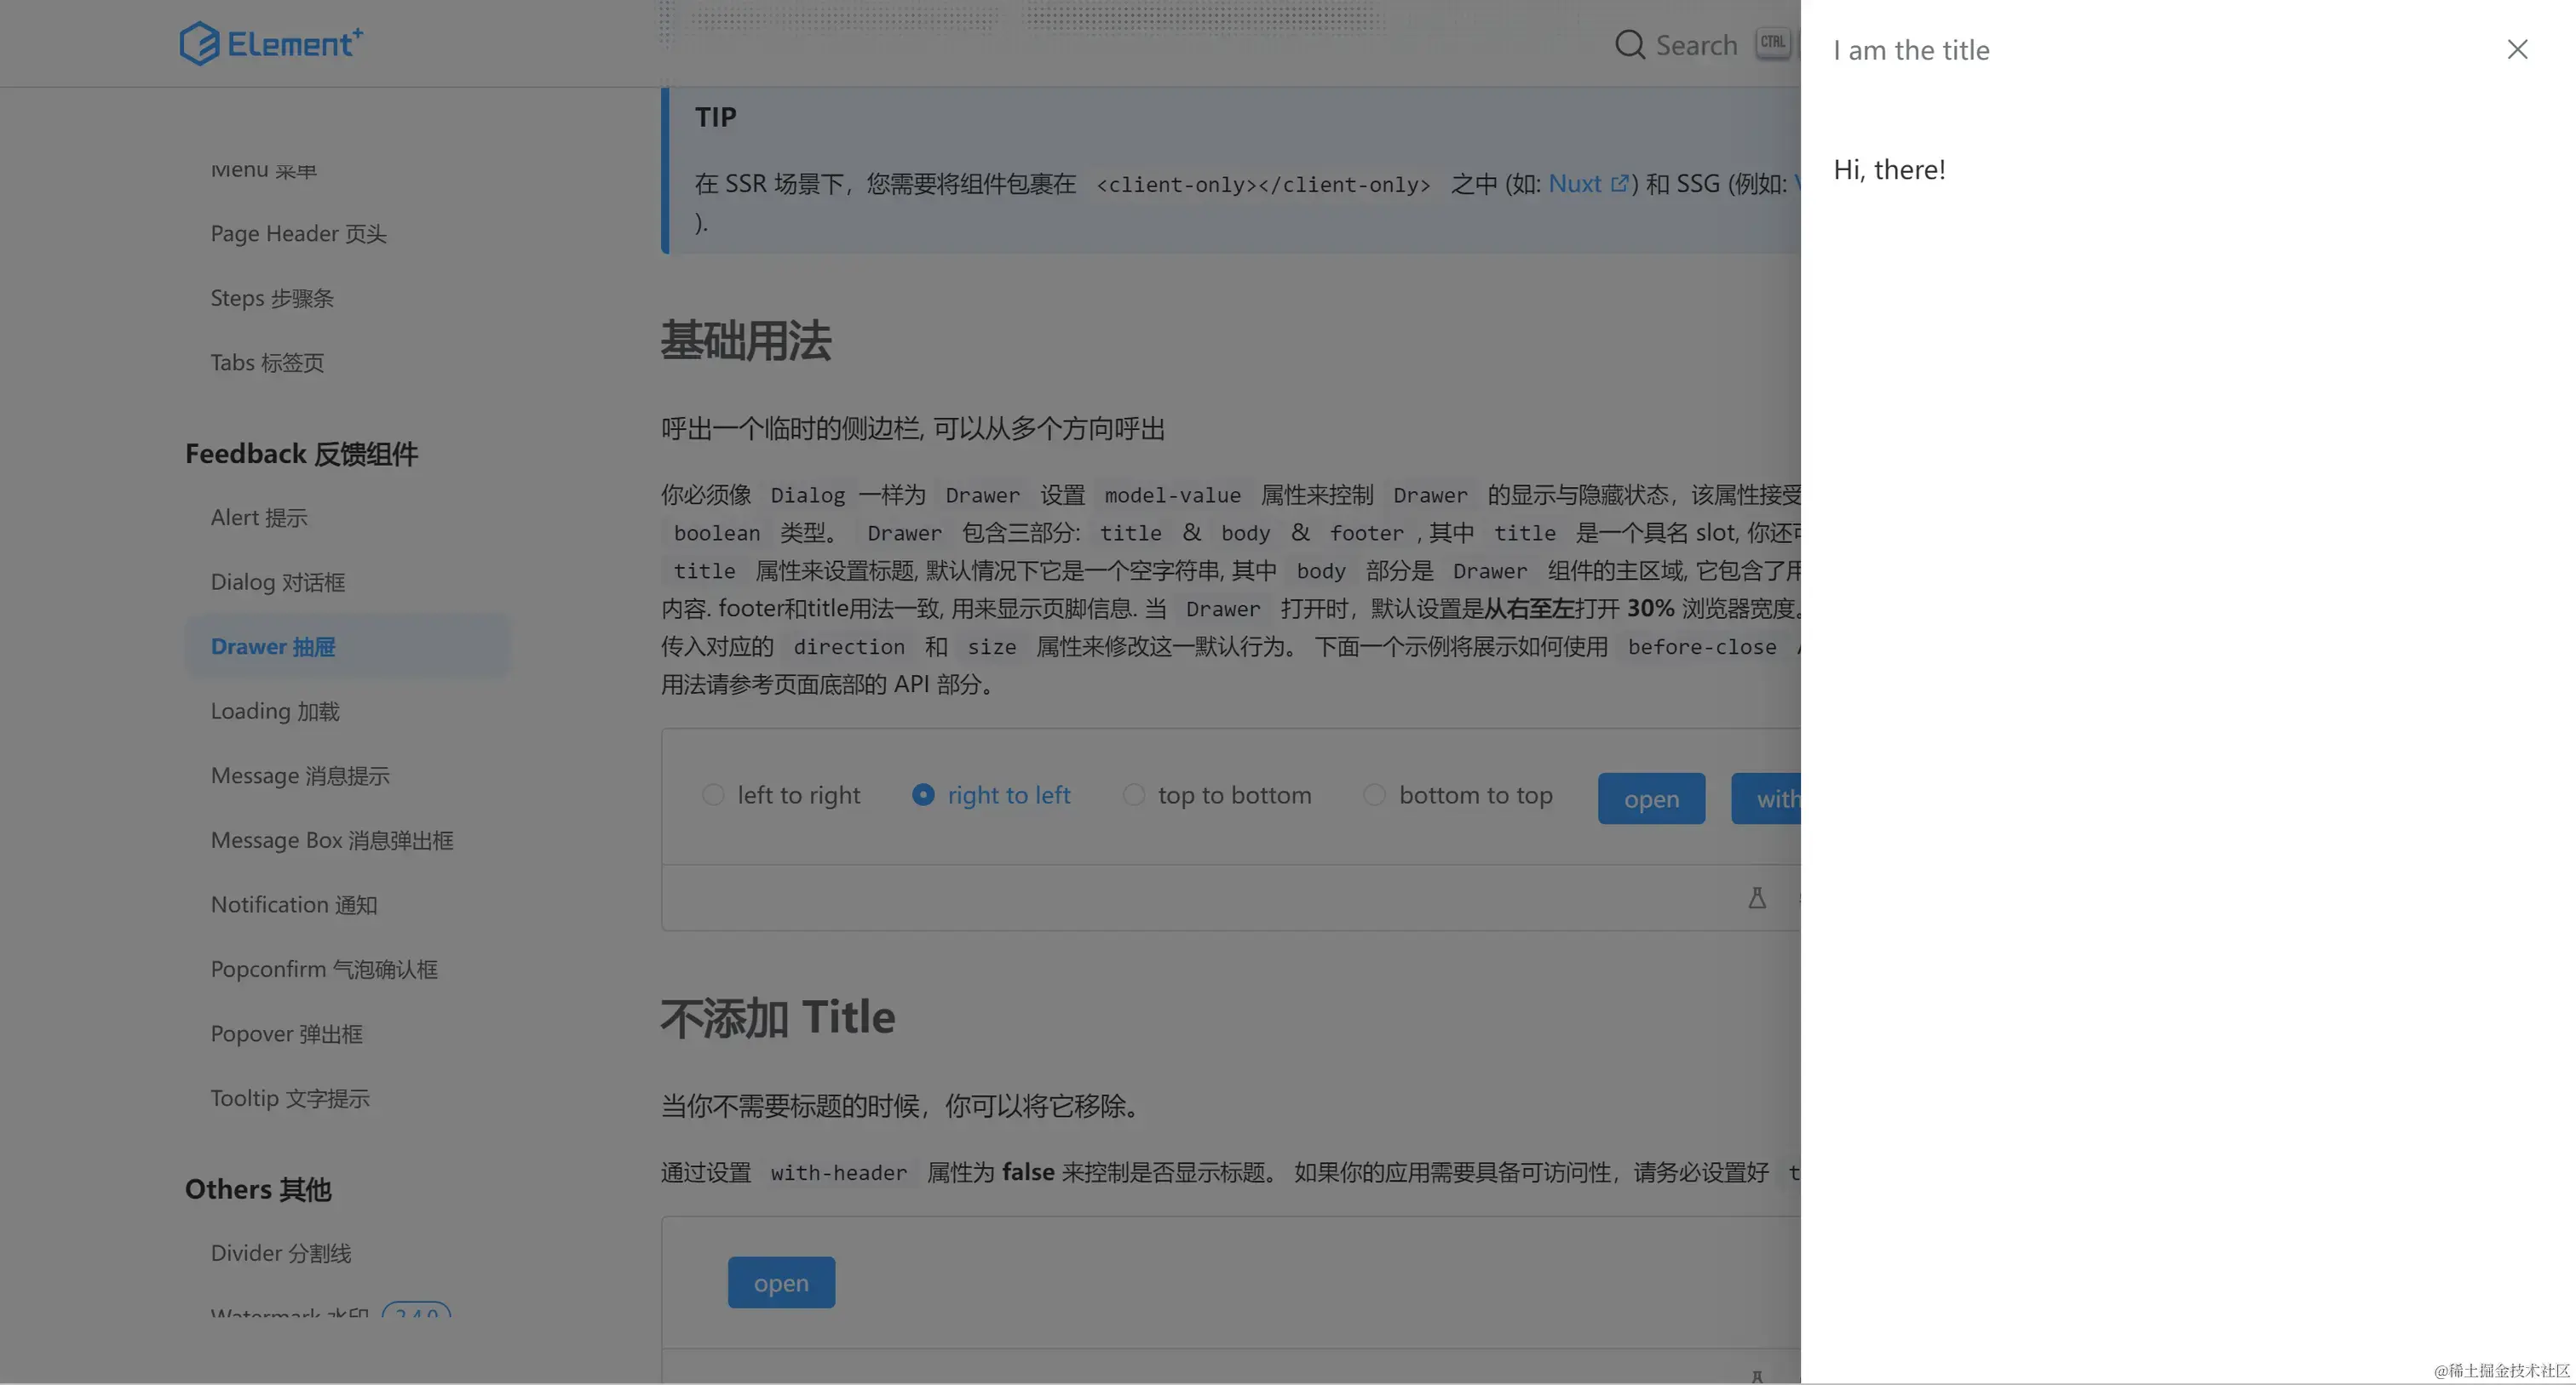This screenshot has width=2576, height=1385.
Task: Pick the 'bottom to top' radio option
Action: point(1374,794)
